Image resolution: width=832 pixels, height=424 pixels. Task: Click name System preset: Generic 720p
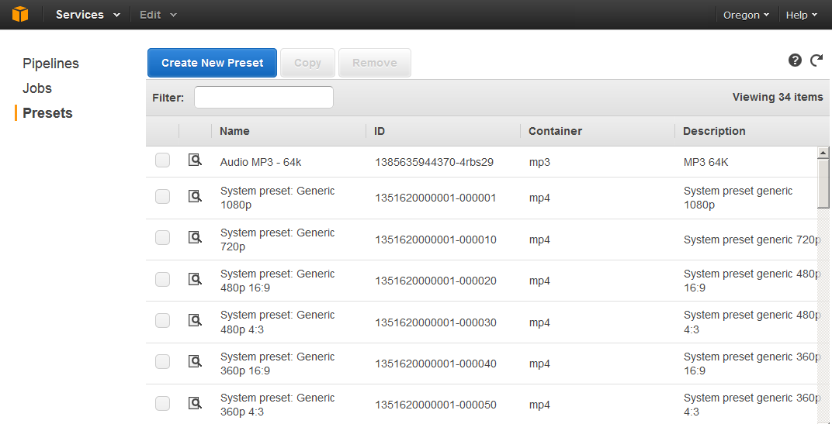[278, 239]
